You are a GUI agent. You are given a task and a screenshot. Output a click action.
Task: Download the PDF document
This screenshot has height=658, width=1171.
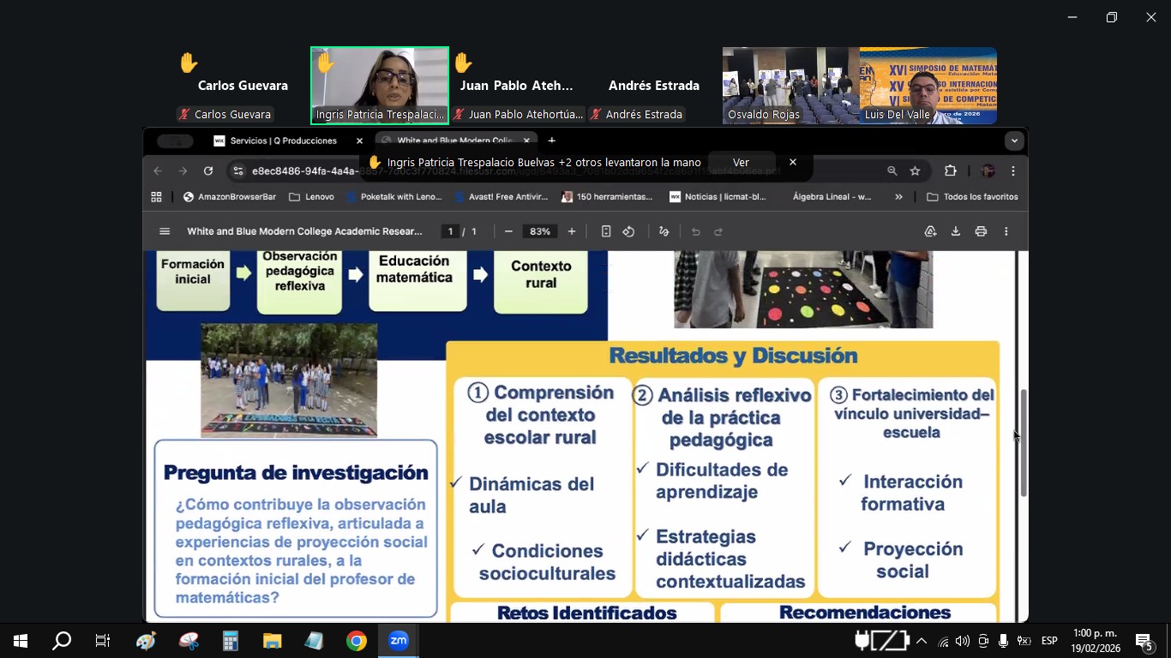pyautogui.click(x=955, y=231)
